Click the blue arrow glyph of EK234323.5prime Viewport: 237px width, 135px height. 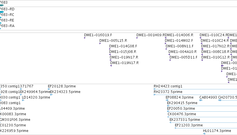(x=52, y=95)
